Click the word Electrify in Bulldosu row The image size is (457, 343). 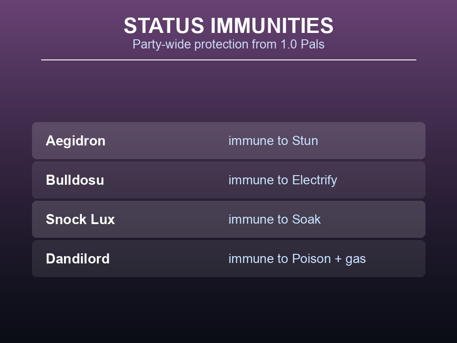pos(314,180)
